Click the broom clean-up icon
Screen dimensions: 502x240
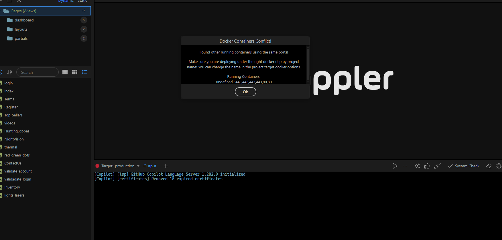[x=437, y=166]
